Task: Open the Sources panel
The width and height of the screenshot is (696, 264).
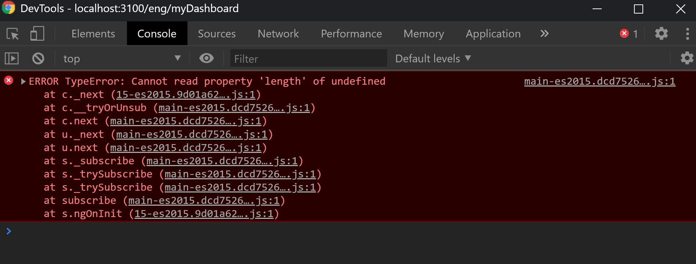Action: pyautogui.click(x=216, y=33)
